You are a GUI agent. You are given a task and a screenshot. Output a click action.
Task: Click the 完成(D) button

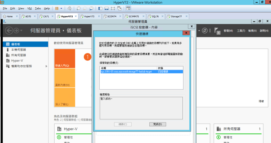157,124
